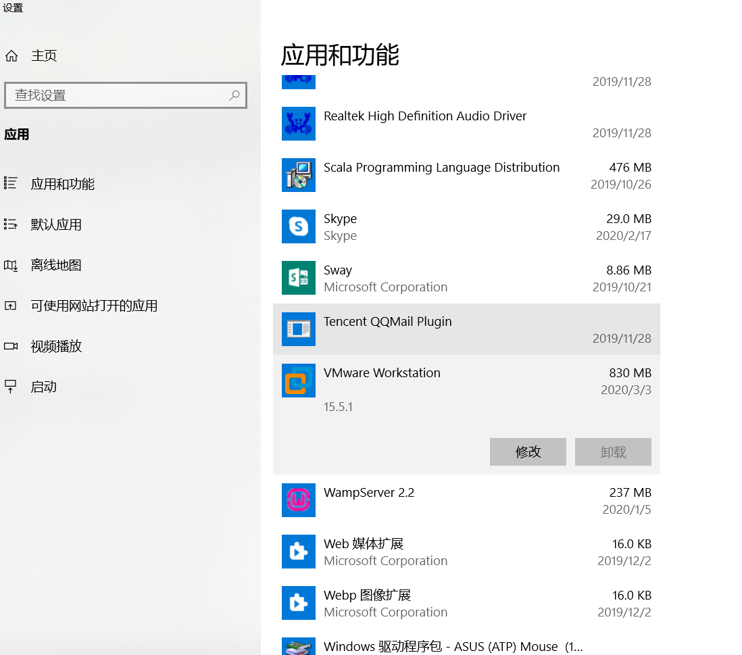Click the VMware Workstation title text

[382, 373]
